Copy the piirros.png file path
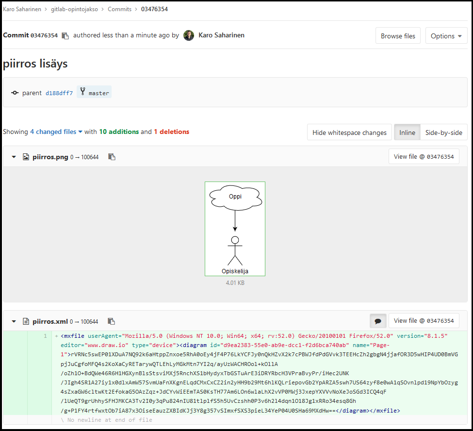The image size is (473, 431). pyautogui.click(x=112, y=157)
